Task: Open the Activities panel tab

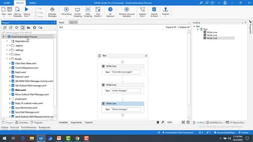Action: [22, 123]
